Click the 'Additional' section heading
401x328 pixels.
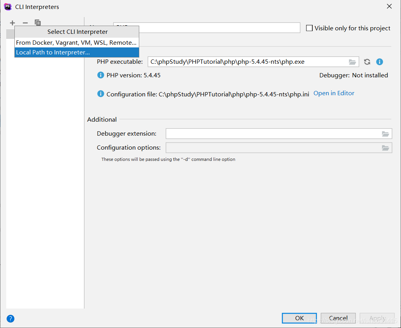102,119
